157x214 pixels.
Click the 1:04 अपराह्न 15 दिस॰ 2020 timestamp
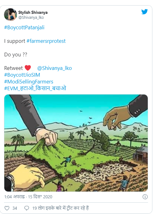pyautogui.click(x=28, y=197)
